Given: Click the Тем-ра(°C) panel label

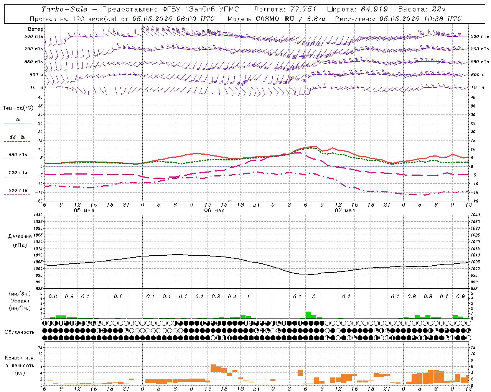Looking at the screenshot, I should tap(18, 108).
